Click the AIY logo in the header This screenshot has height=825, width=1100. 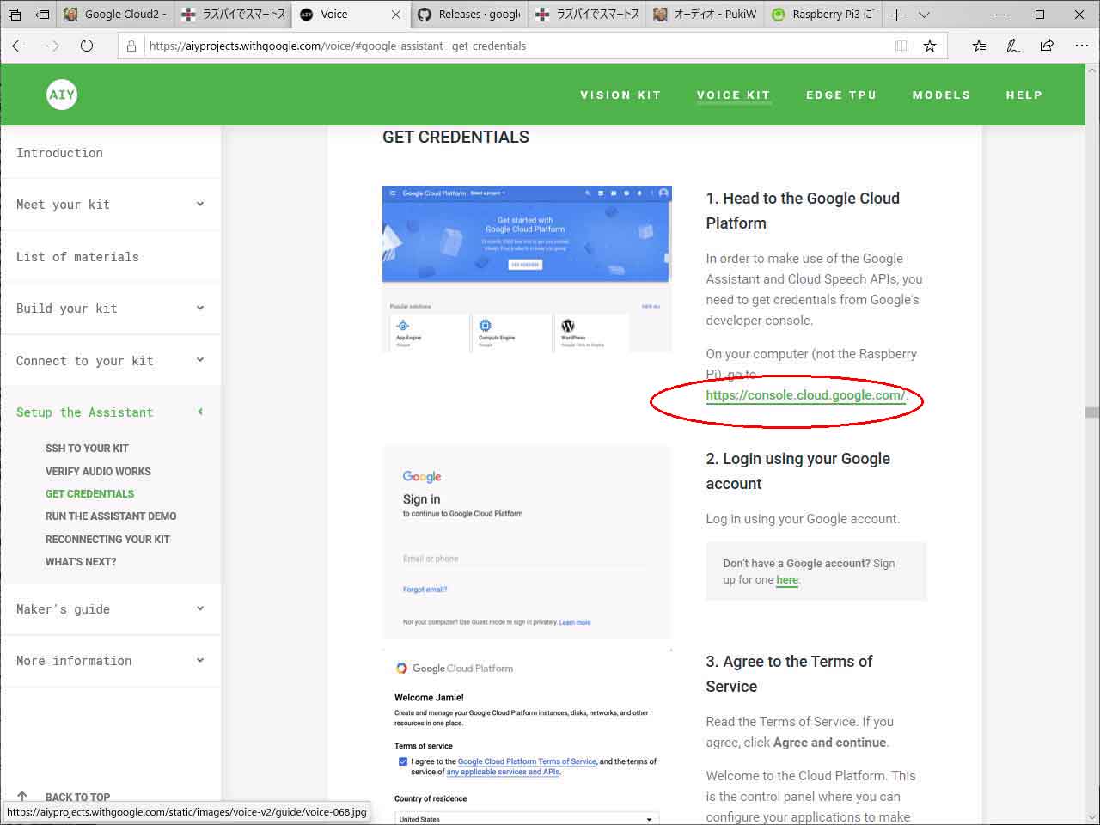click(x=62, y=95)
